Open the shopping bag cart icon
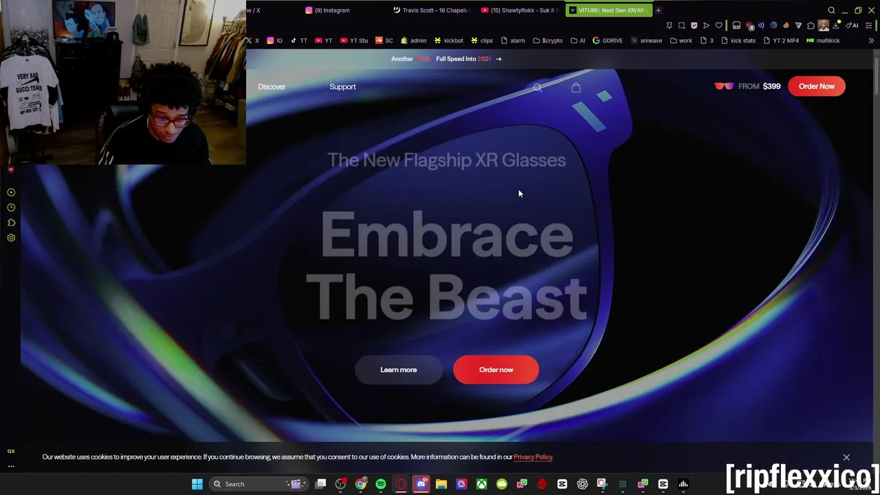The height and width of the screenshot is (495, 880). click(x=576, y=87)
